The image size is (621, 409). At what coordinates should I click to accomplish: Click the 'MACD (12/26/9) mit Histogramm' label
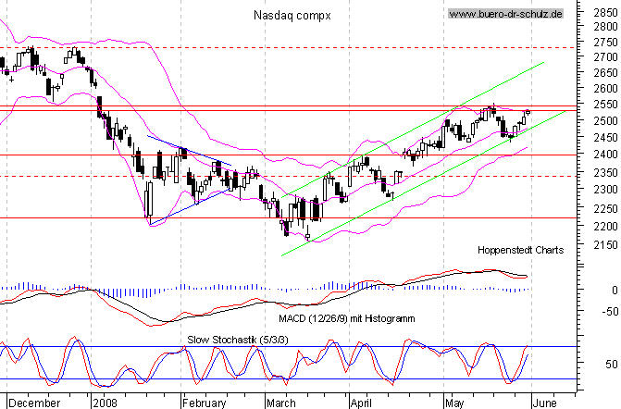pos(347,318)
